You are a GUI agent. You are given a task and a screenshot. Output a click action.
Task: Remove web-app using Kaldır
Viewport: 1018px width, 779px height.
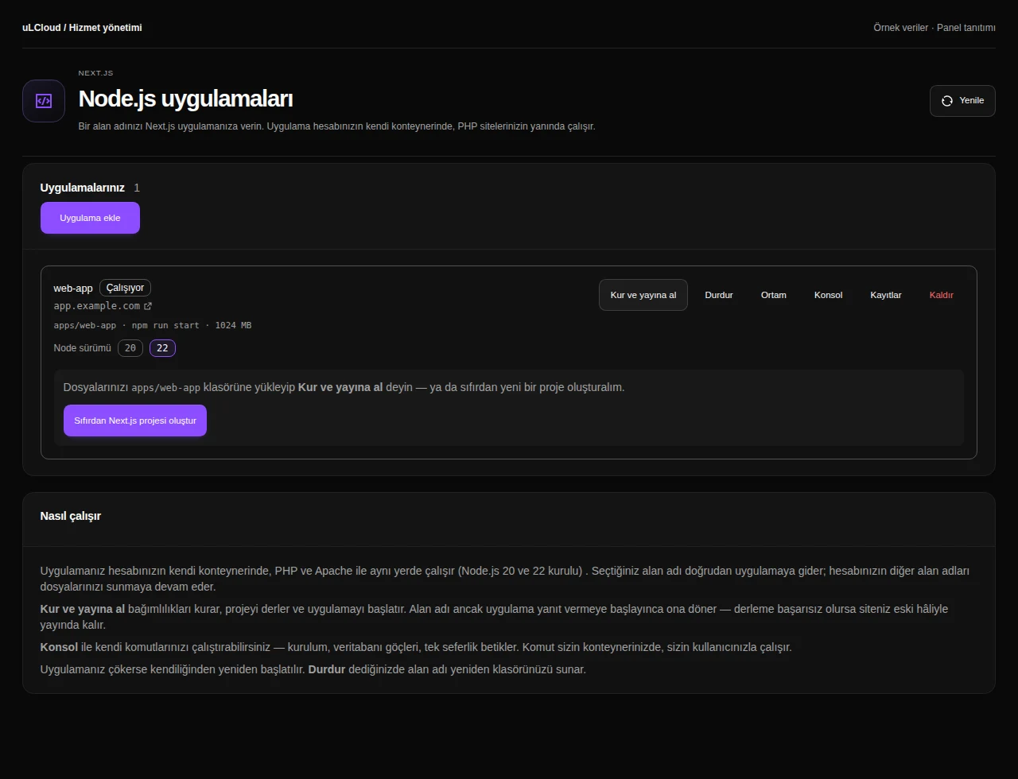[x=942, y=295]
